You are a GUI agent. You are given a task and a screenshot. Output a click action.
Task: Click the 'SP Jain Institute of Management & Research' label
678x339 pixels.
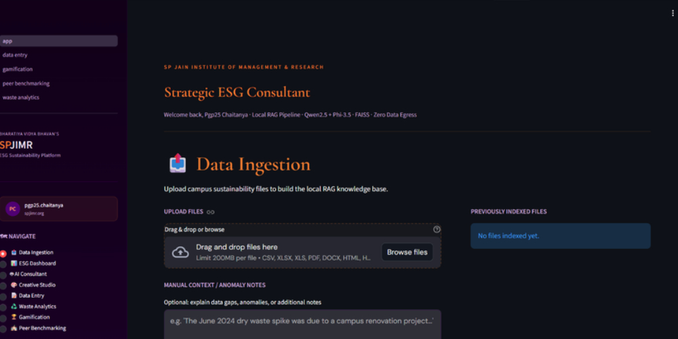click(x=244, y=67)
